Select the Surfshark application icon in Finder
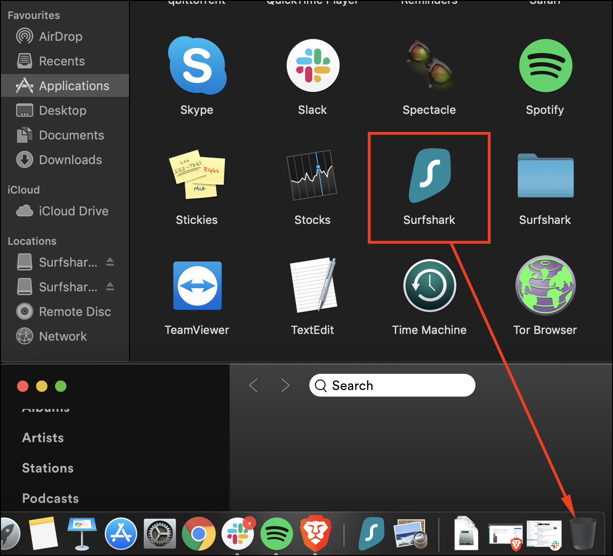This screenshot has width=613, height=556. coord(430,176)
